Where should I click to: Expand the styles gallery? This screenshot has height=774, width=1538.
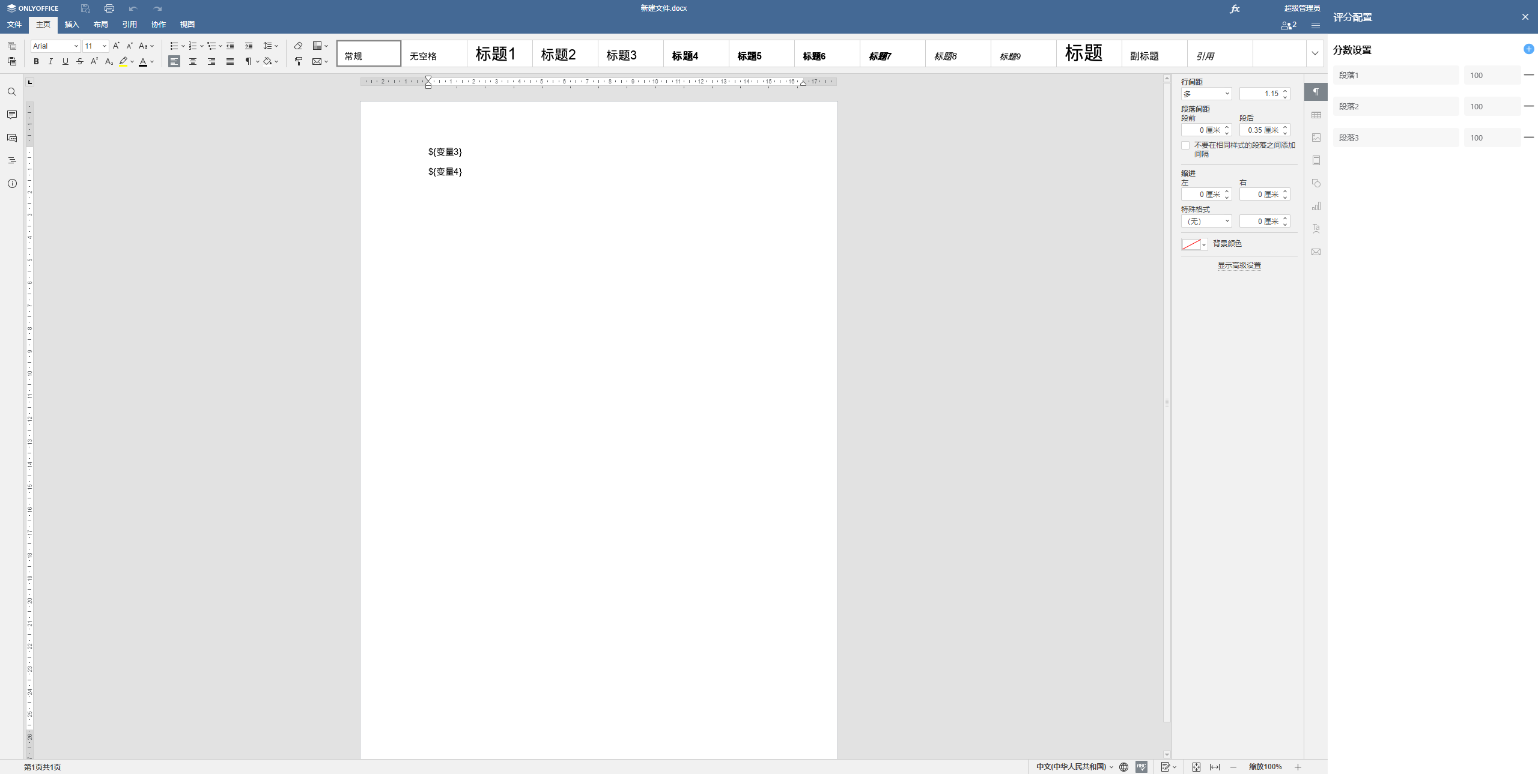[1315, 53]
